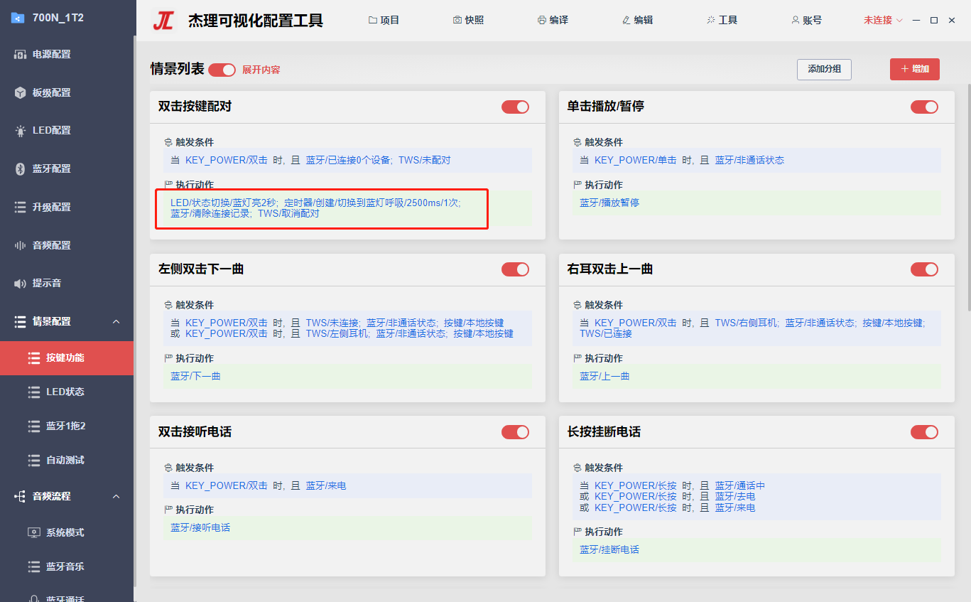971x602 pixels.
Task: Collapse the 情景配置 section chevron
Action: point(116,322)
